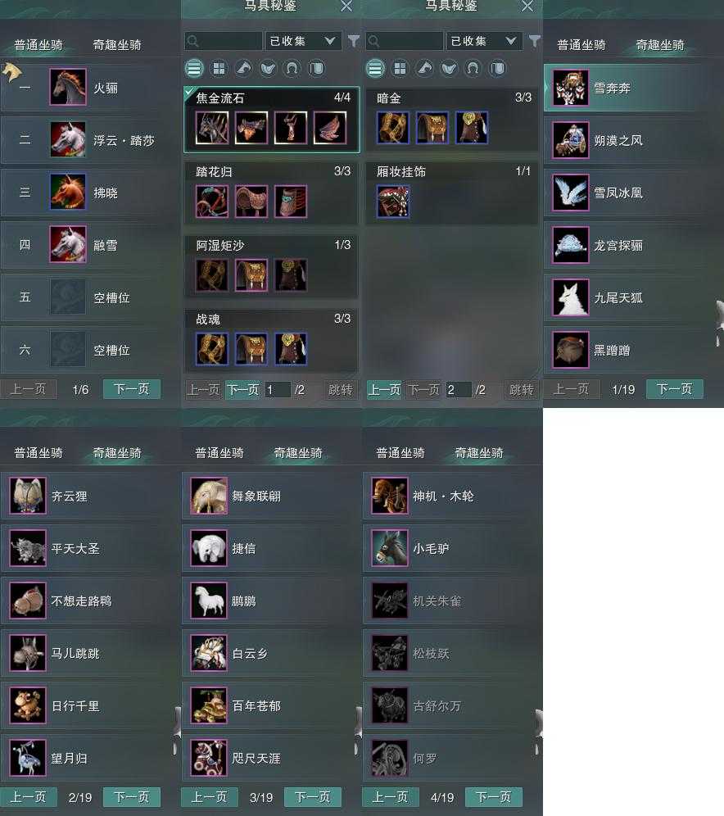Click the 日行千里 mount icon
The height and width of the screenshot is (816, 724).
[28, 705]
